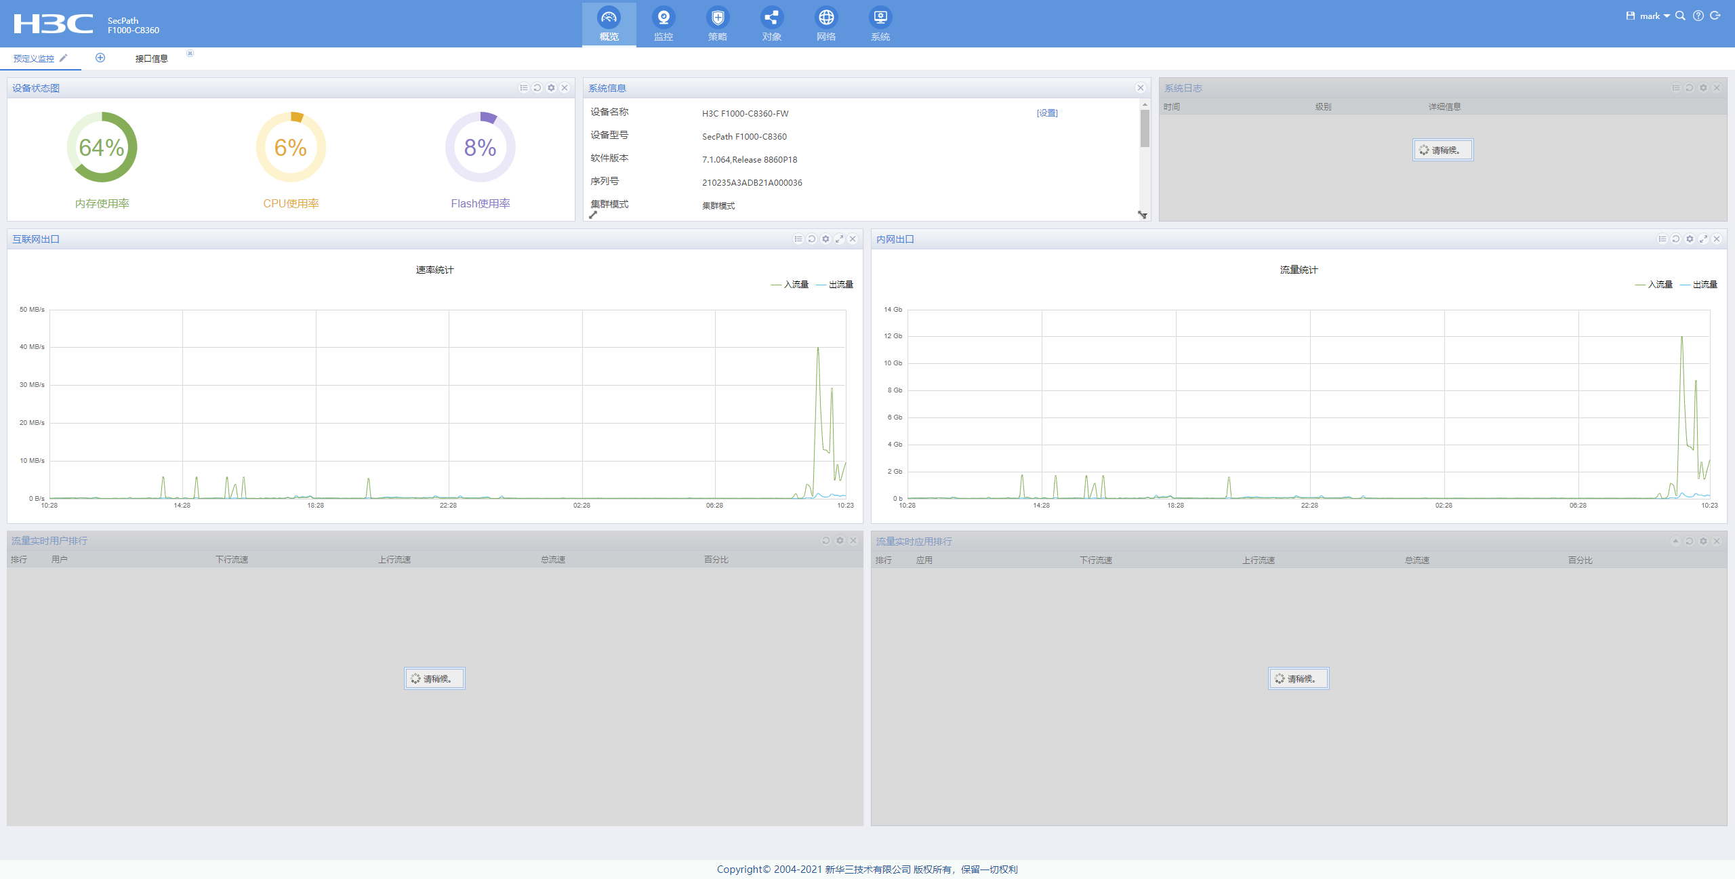Expand 内网出口 chart to fullscreen
1735x879 pixels.
pyautogui.click(x=1703, y=239)
